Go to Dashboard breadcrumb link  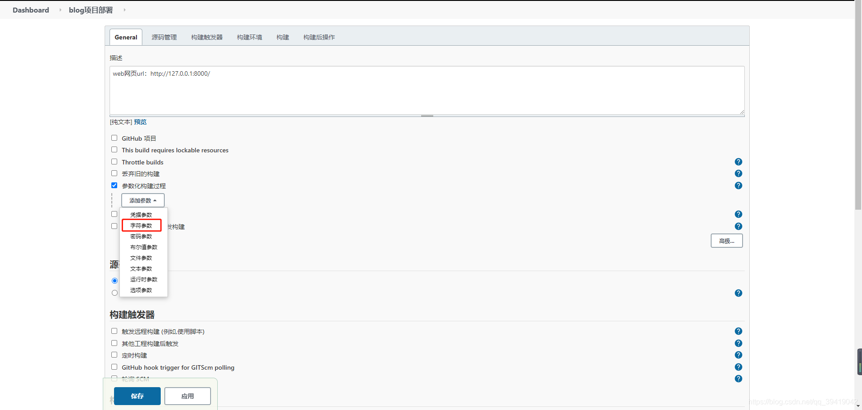tap(31, 10)
